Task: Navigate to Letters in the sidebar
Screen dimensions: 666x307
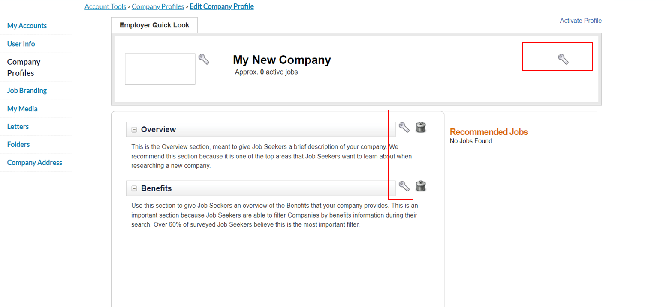Action: coord(18,126)
